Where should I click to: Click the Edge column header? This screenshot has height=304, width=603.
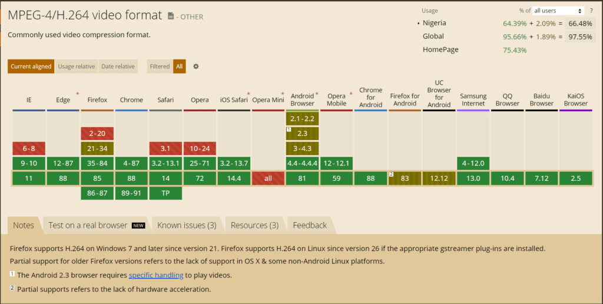point(63,100)
